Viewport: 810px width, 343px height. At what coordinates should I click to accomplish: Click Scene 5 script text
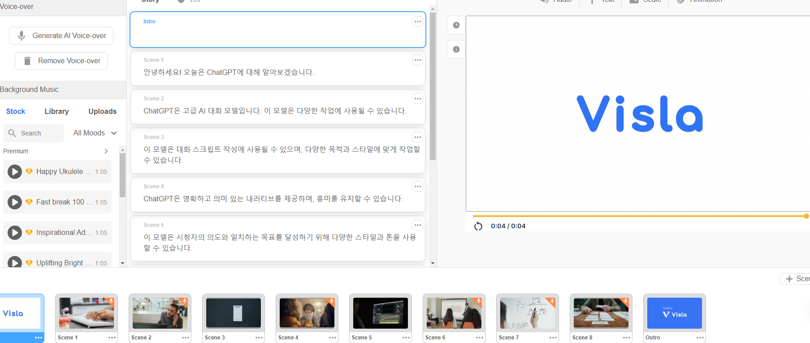(280, 243)
